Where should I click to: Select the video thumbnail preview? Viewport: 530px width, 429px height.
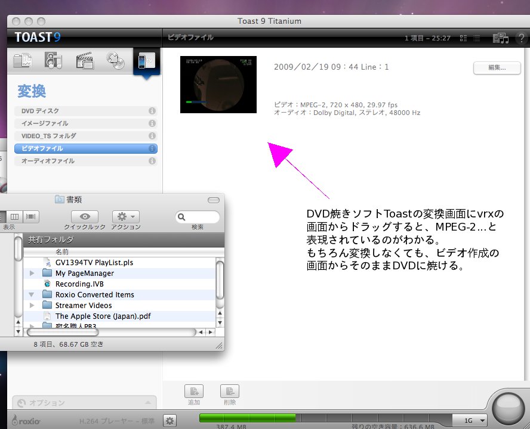[x=218, y=85]
